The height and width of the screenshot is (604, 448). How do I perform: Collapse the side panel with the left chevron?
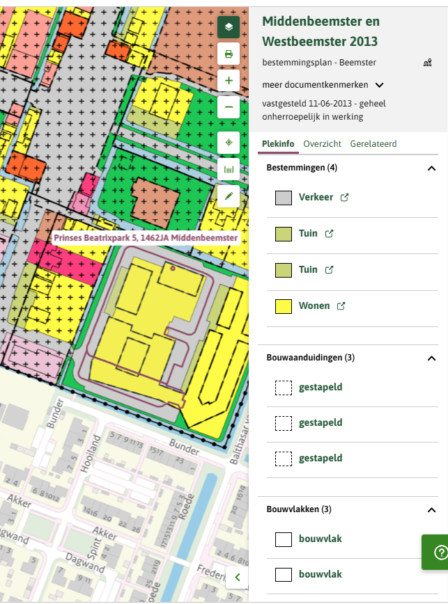click(x=237, y=577)
